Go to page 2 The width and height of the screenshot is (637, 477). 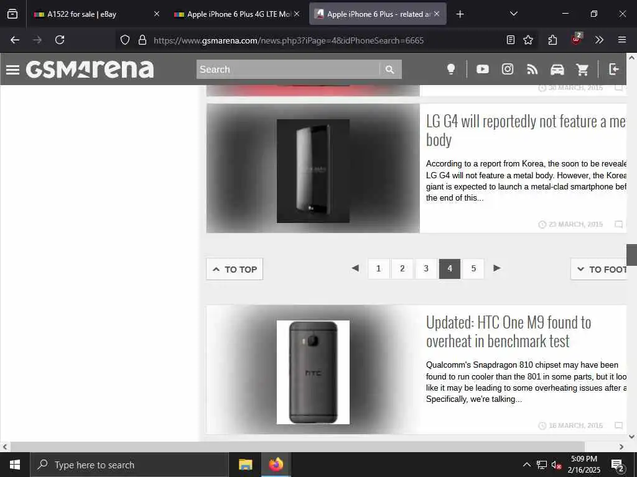tap(402, 268)
